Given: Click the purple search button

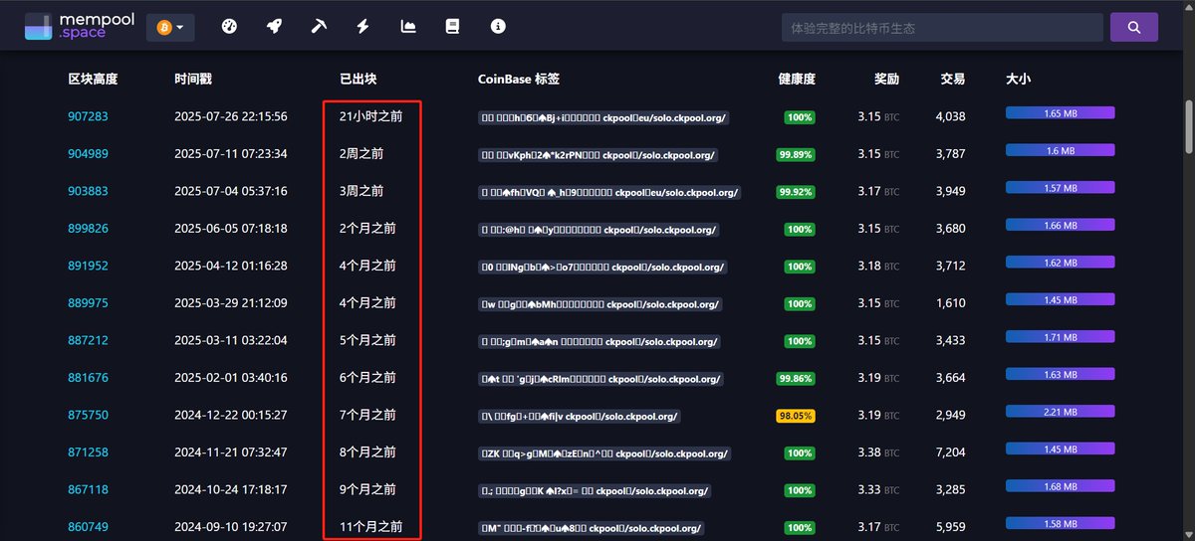Looking at the screenshot, I should (1134, 28).
